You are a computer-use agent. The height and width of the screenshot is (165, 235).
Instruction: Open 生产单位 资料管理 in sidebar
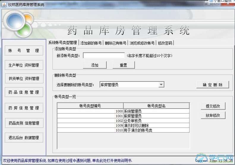(24, 65)
